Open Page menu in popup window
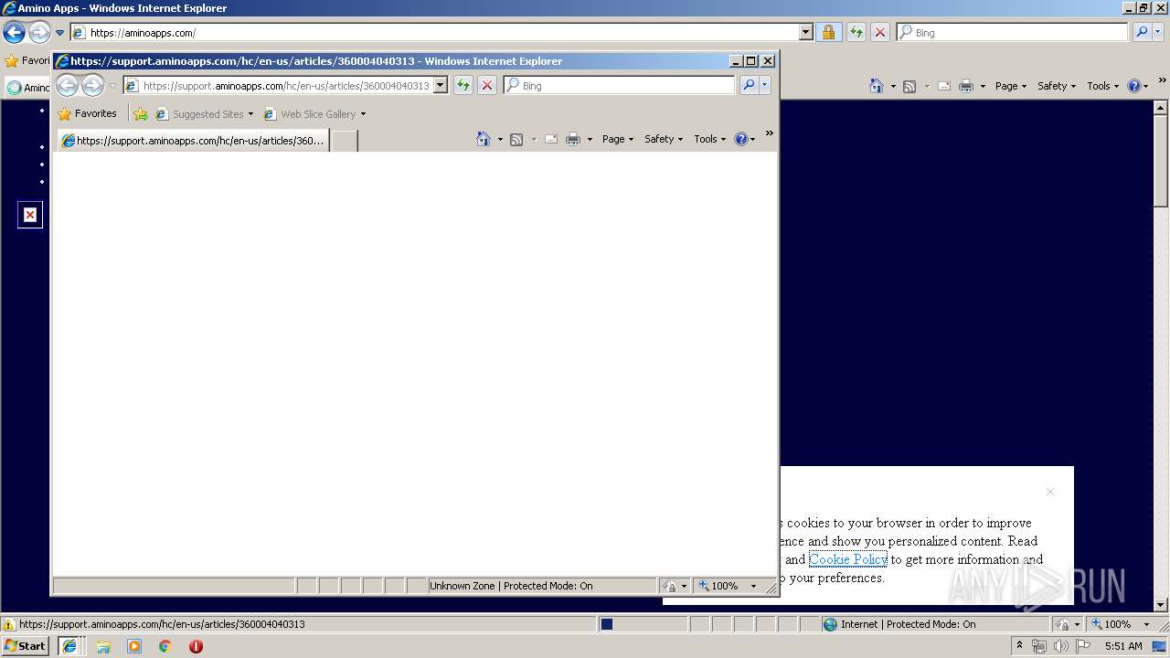The image size is (1170, 658). pyautogui.click(x=618, y=139)
